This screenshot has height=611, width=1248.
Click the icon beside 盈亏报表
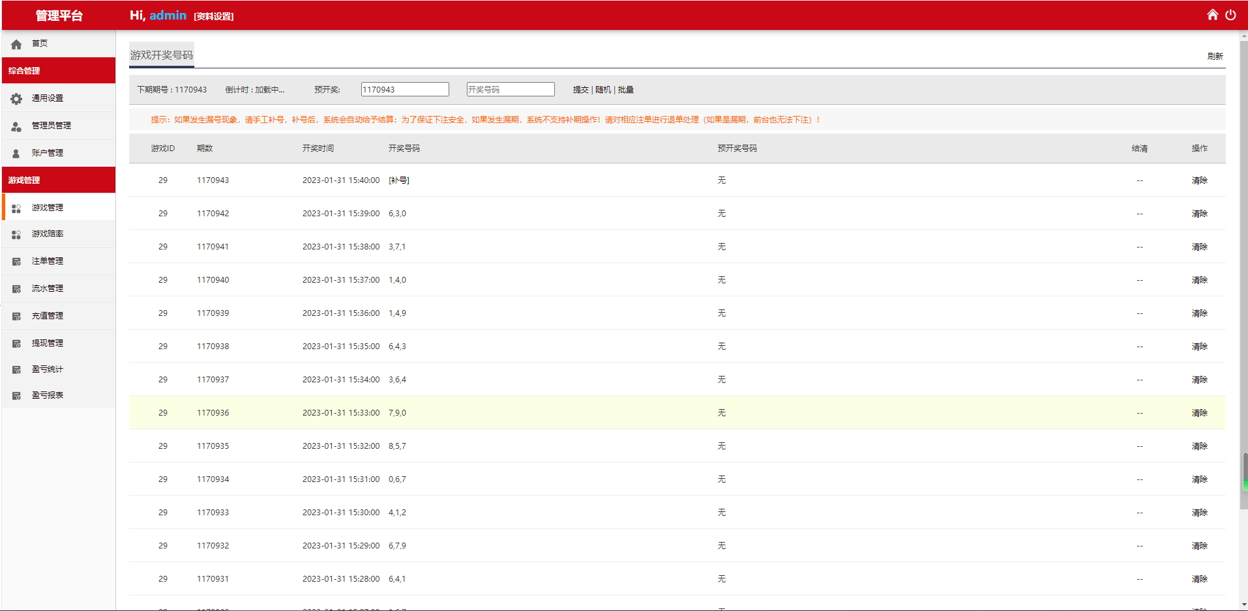[x=16, y=396]
